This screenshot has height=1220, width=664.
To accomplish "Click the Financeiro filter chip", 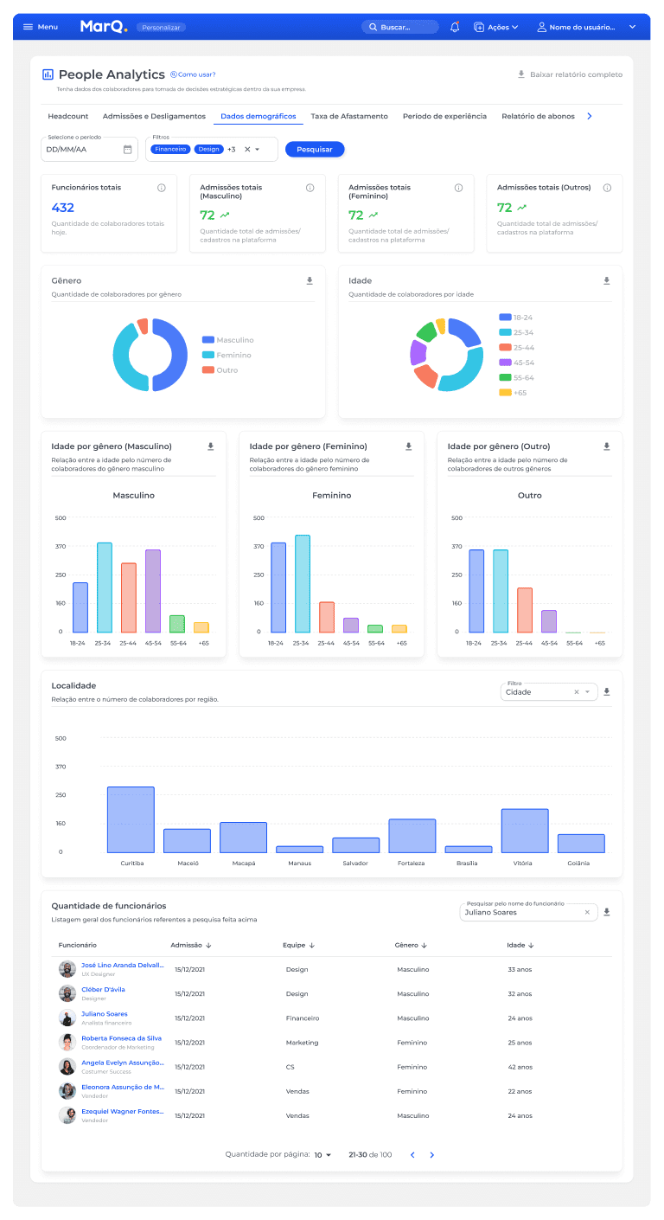I will click(171, 149).
